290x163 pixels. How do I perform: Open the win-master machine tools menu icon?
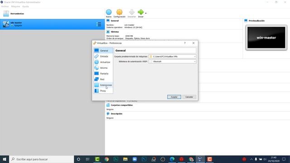coord(99,24)
